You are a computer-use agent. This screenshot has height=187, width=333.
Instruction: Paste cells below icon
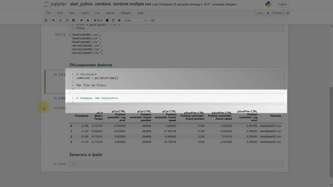tap(74, 20)
